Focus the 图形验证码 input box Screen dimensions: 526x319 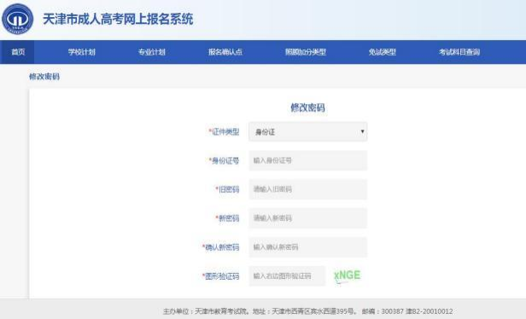tap(287, 276)
